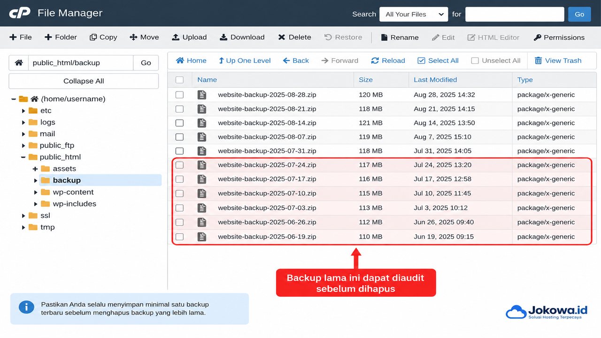Go Up One Level
This screenshot has width=601, height=338.
tap(245, 61)
